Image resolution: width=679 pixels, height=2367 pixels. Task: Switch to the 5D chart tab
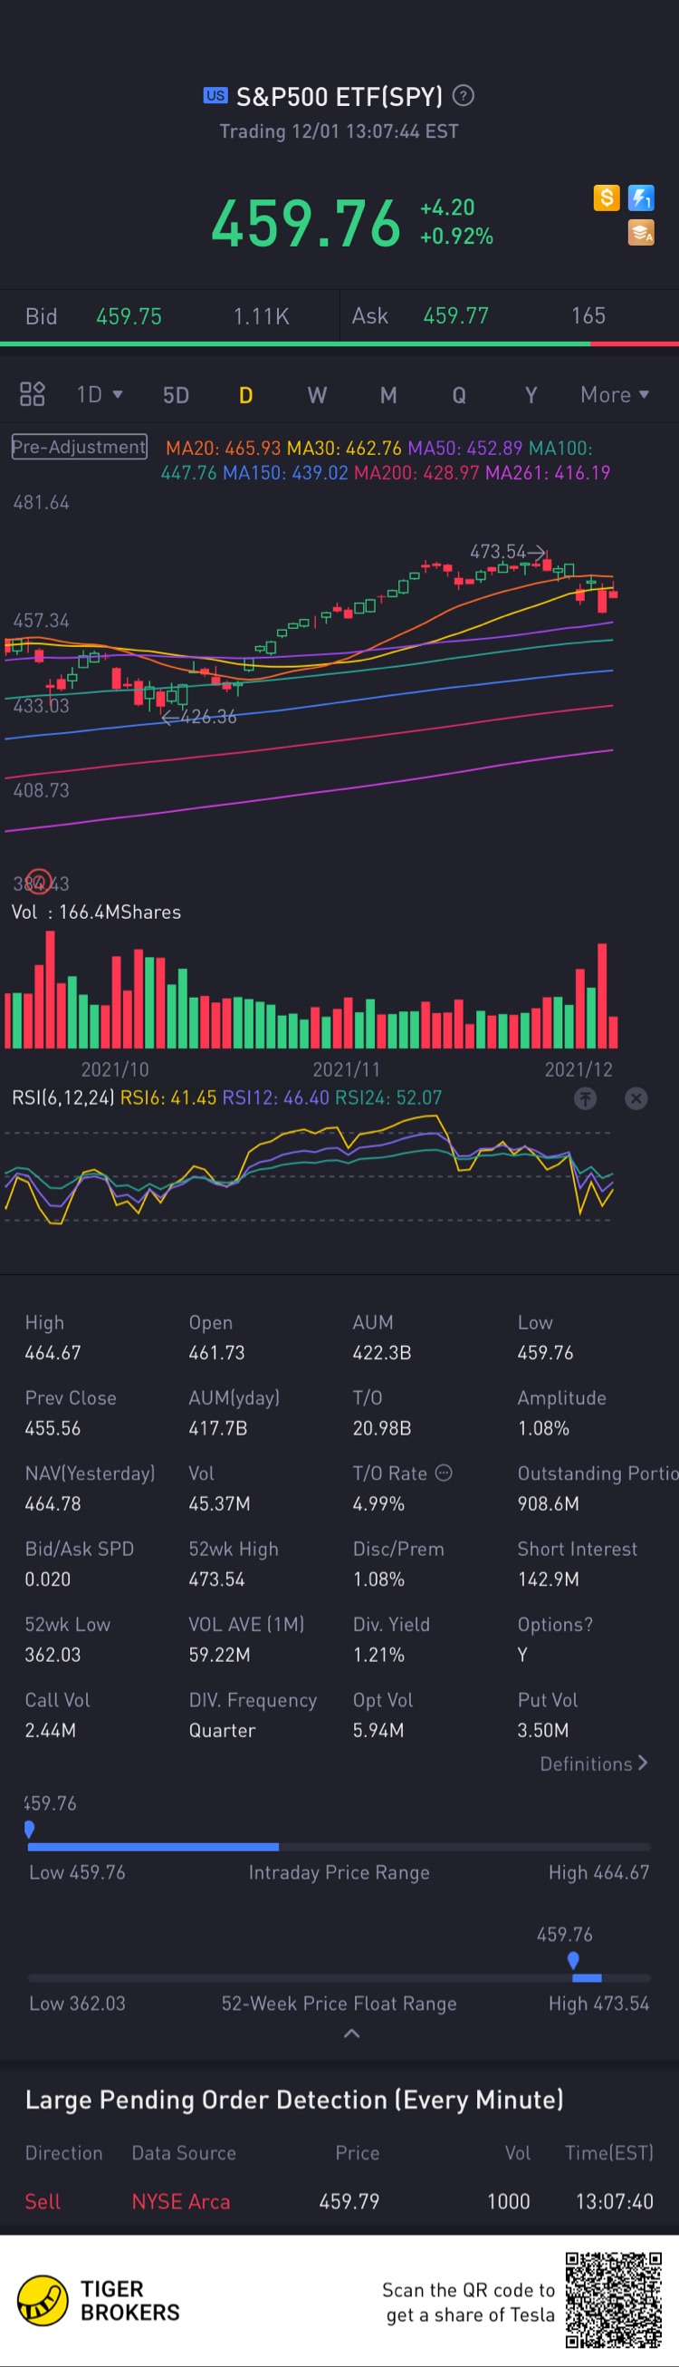click(x=177, y=395)
